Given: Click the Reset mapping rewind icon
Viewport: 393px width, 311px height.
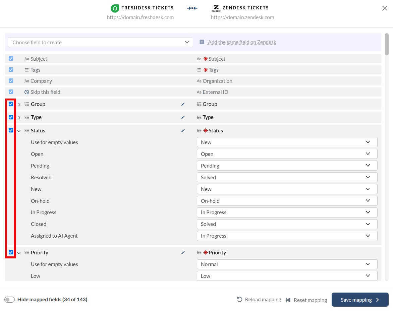Looking at the screenshot, I should point(288,300).
